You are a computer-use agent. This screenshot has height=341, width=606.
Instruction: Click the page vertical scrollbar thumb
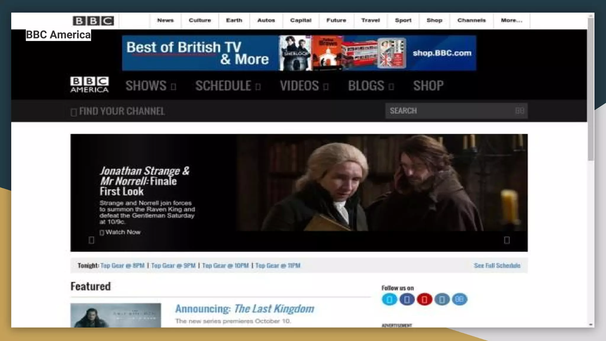(591, 89)
